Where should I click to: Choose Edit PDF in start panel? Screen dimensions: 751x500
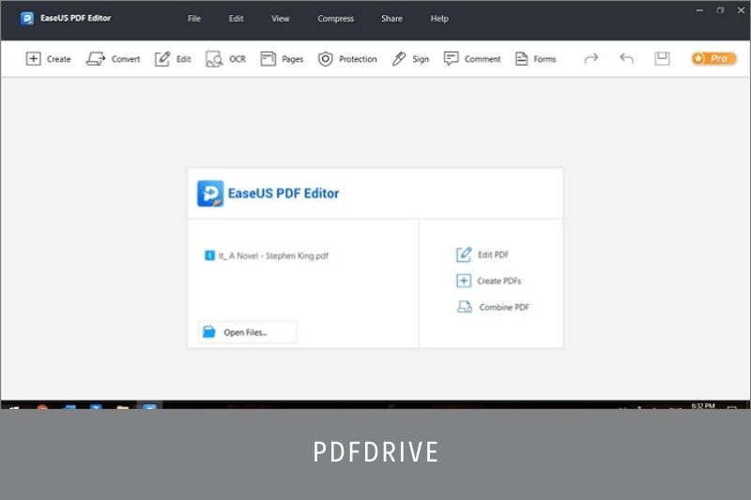pos(483,254)
